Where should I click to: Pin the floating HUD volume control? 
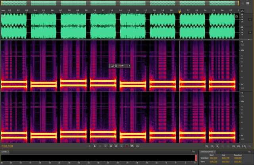(x=129, y=66)
